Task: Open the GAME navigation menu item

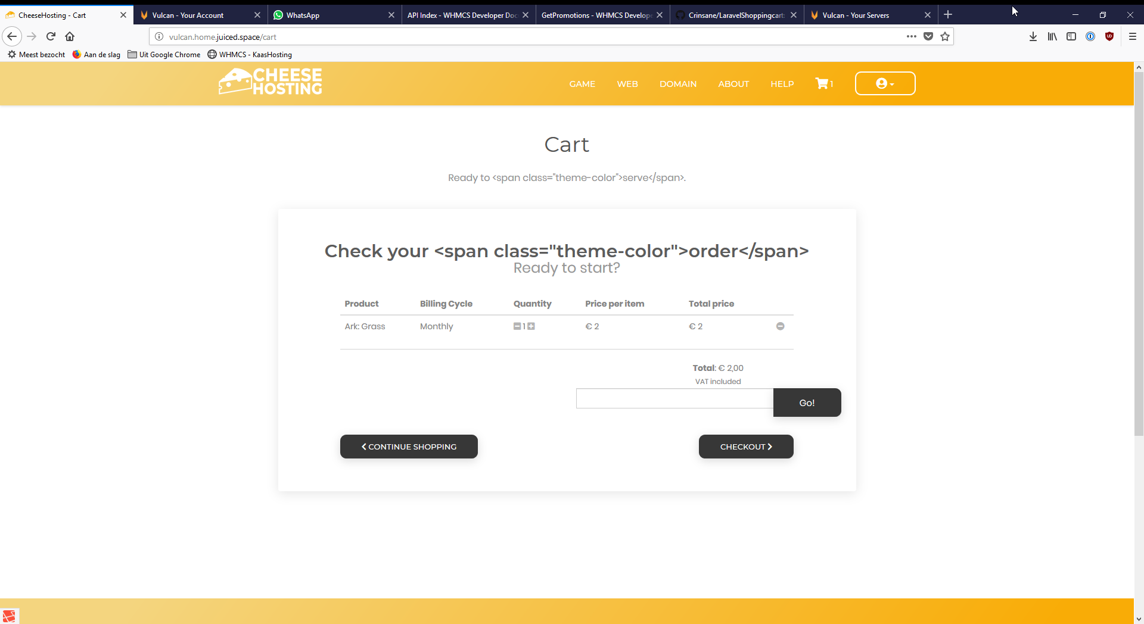Action: 582,84
